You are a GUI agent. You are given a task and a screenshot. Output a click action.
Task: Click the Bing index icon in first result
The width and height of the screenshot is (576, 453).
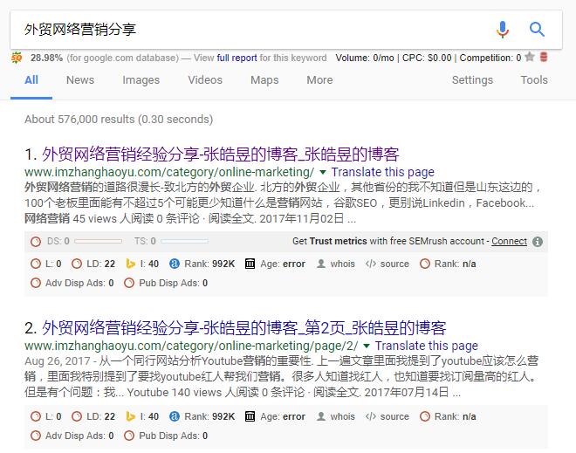coord(130,264)
